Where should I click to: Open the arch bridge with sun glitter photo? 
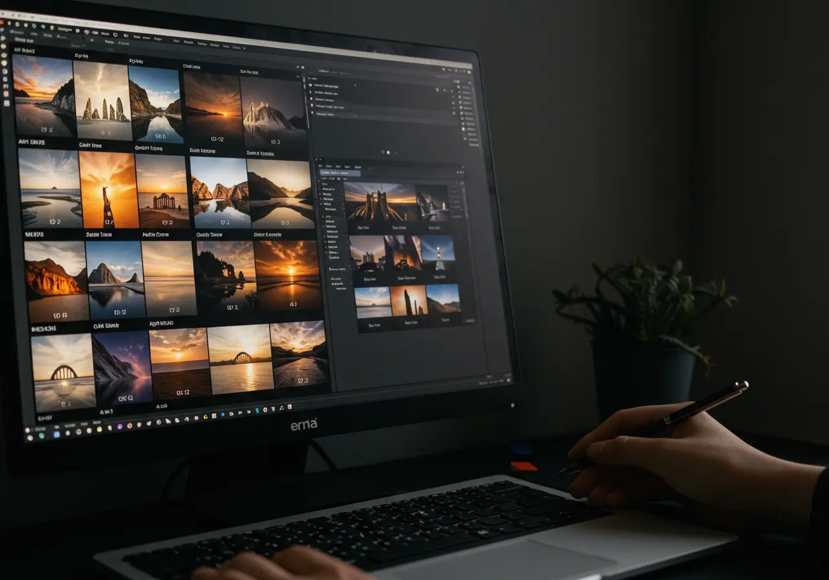[x=240, y=359]
